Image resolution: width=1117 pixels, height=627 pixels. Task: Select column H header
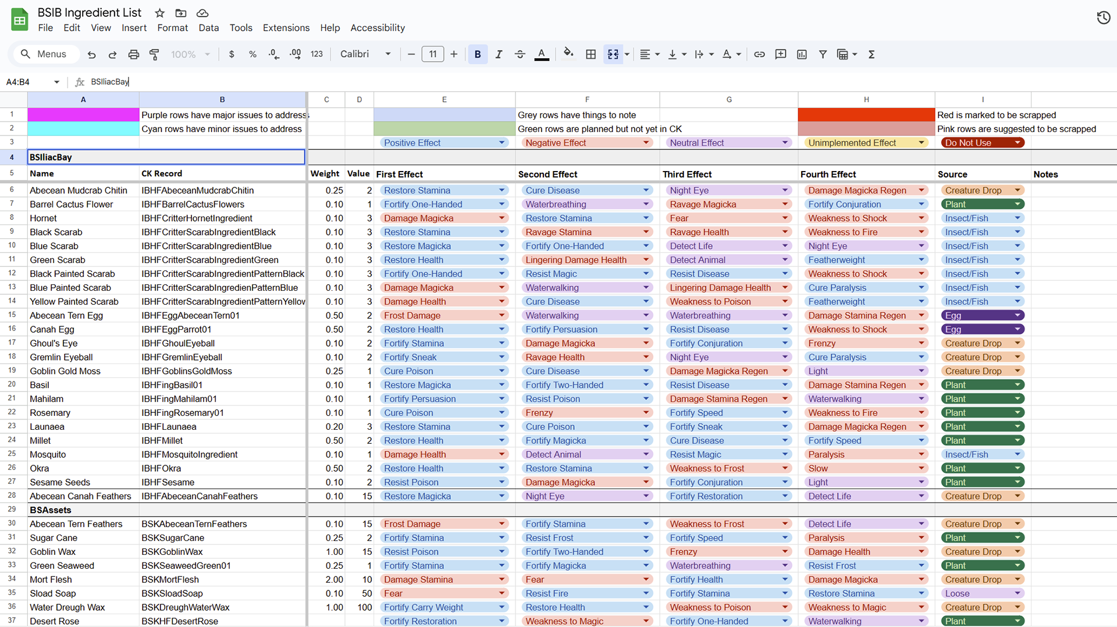point(866,99)
